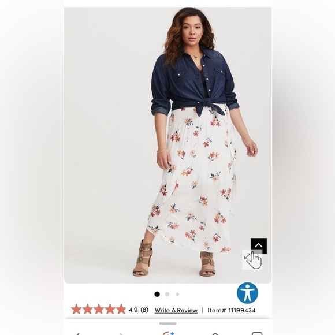The image size is (335, 335).
Task: Open the blue accessibility menu icon
Action: click(x=247, y=293)
